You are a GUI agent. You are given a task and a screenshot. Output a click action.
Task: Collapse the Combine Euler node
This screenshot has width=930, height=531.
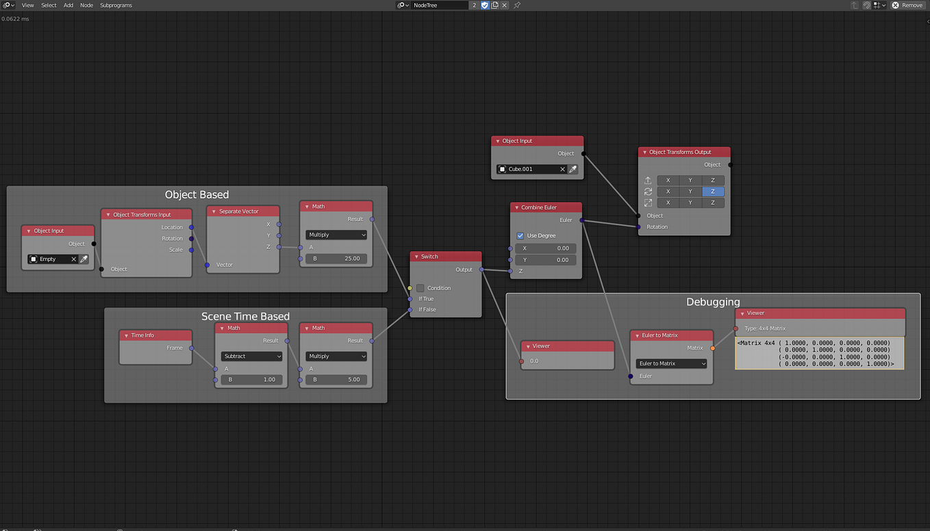(x=516, y=207)
